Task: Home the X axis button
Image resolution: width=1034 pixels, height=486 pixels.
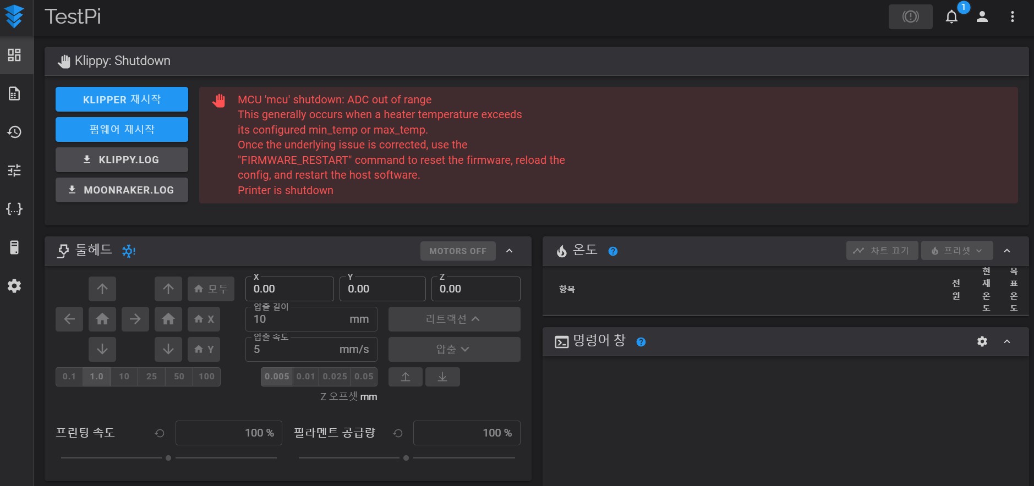Action: click(x=204, y=319)
